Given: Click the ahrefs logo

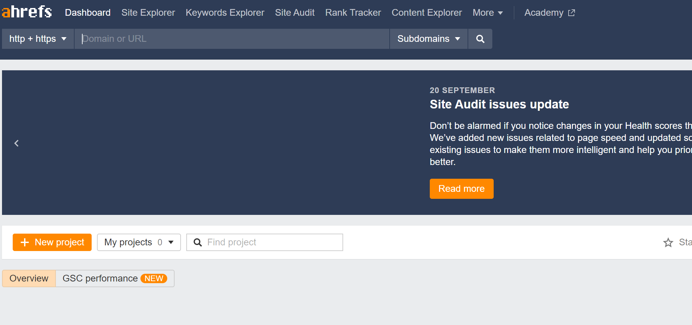Looking at the screenshot, I should pos(27,12).
